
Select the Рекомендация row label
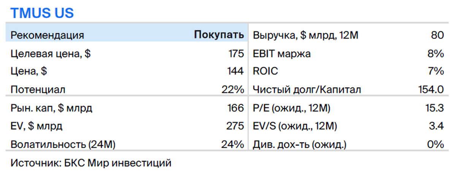tap(47, 35)
